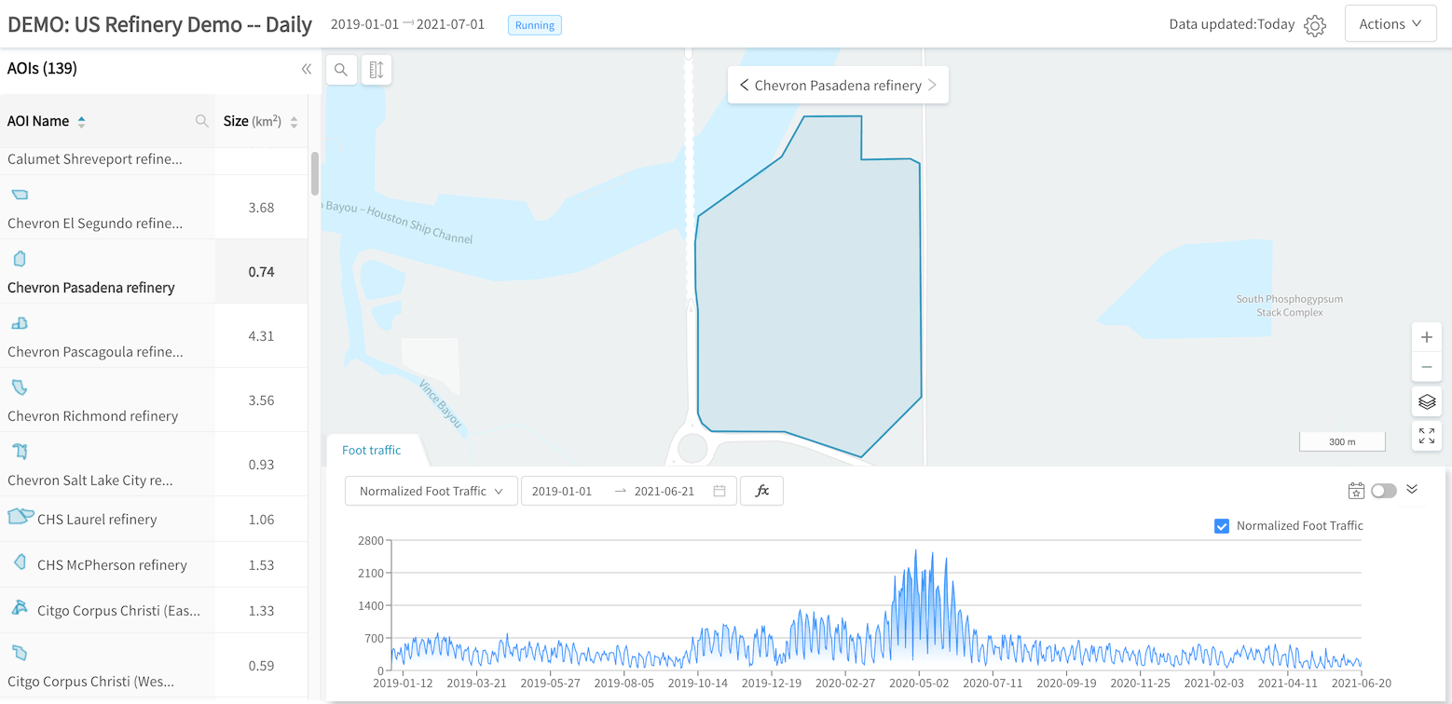Select CHS Laurel refinery row
Viewport: 1452px width, 704px height.
(x=154, y=519)
